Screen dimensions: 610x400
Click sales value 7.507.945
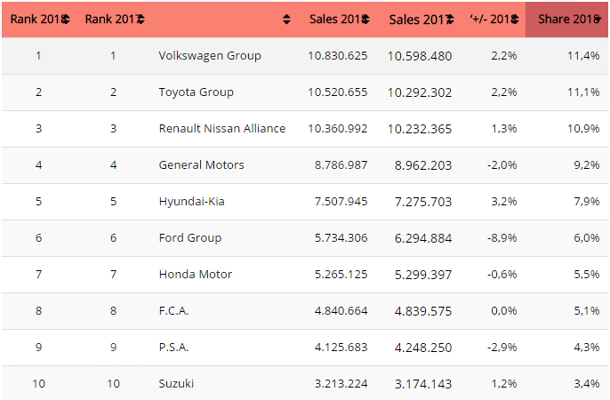(x=341, y=202)
